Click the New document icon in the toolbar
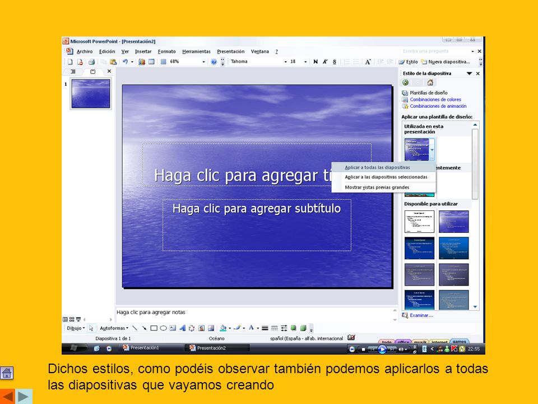 point(70,62)
